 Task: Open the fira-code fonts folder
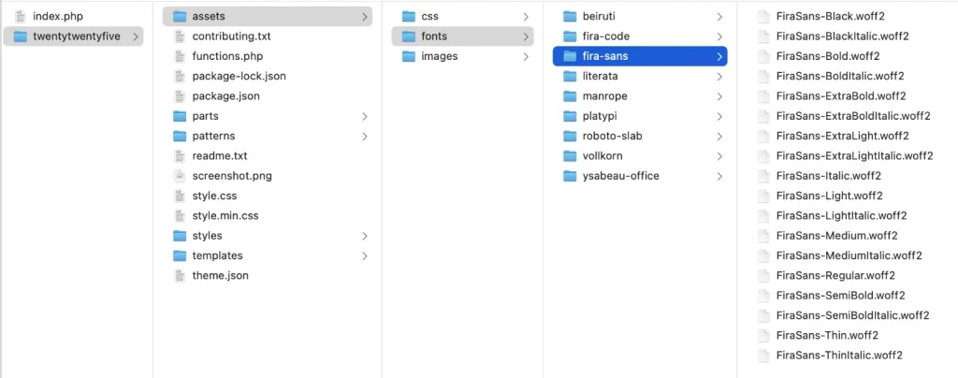click(x=640, y=36)
